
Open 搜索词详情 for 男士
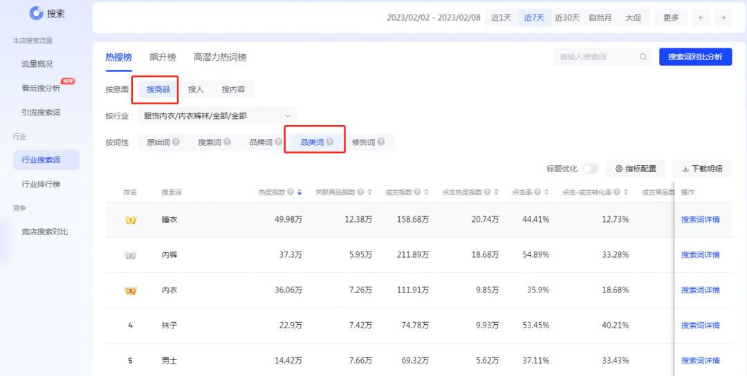(700, 361)
